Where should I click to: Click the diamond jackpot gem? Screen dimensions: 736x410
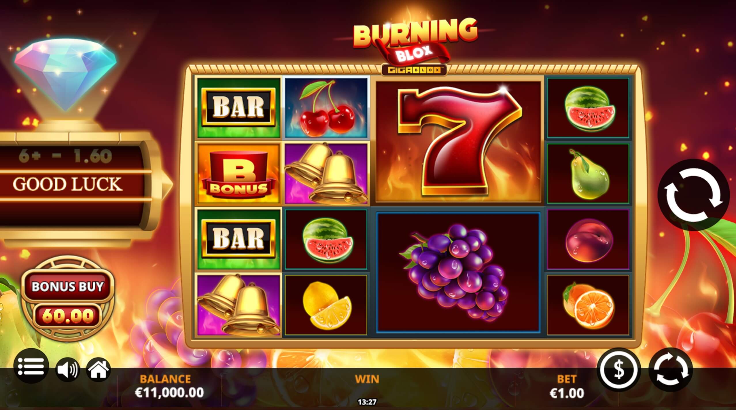coord(66,74)
